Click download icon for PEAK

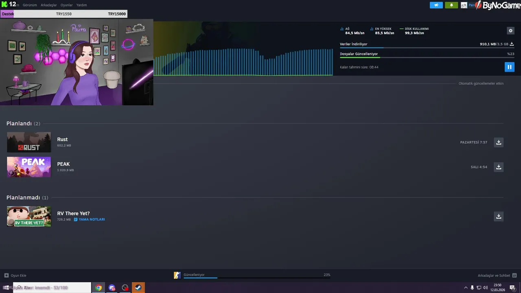pos(499,167)
